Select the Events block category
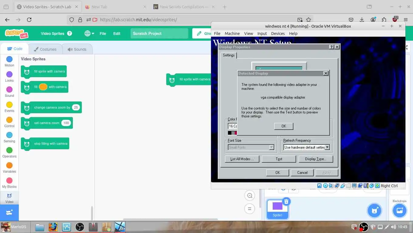The width and height of the screenshot is (413, 233). 9,107
